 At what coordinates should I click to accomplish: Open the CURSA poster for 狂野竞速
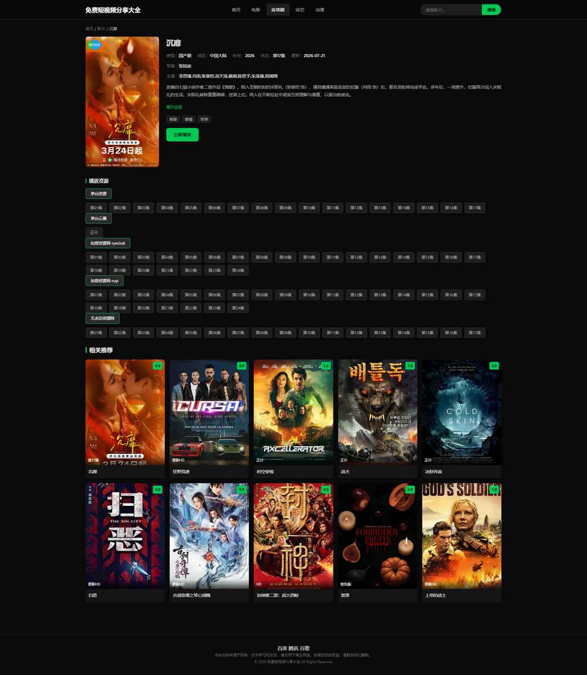coord(209,412)
